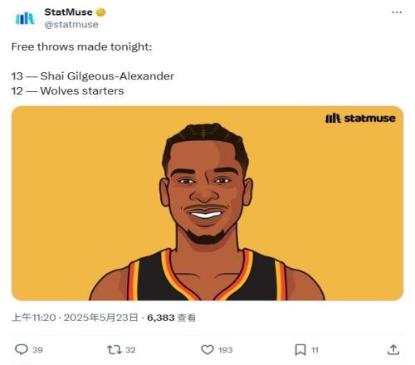Open the post timestamp 上午11:20 link

coord(34,318)
